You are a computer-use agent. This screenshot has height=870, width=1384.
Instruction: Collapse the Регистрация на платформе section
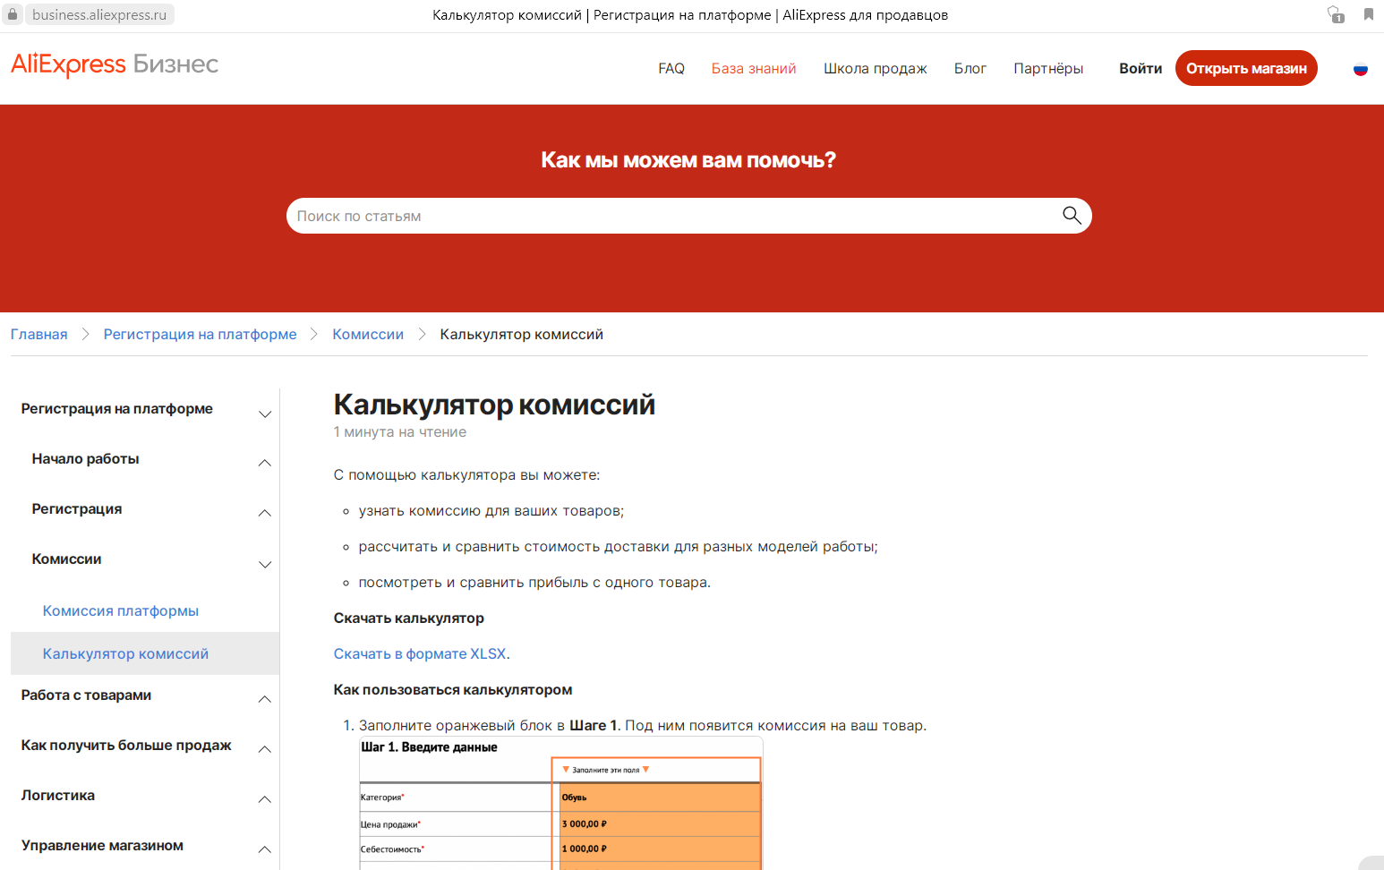click(x=265, y=414)
